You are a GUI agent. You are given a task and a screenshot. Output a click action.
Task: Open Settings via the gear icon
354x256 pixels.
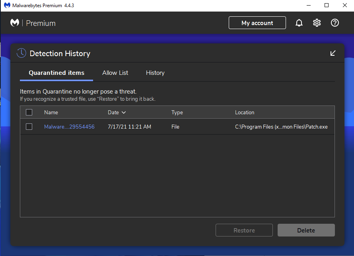(317, 23)
